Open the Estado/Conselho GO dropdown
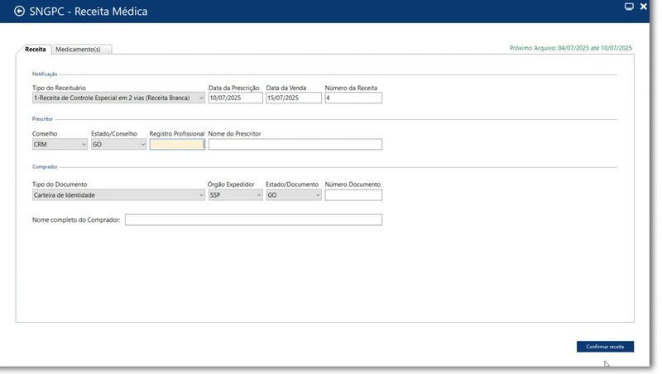 point(118,144)
